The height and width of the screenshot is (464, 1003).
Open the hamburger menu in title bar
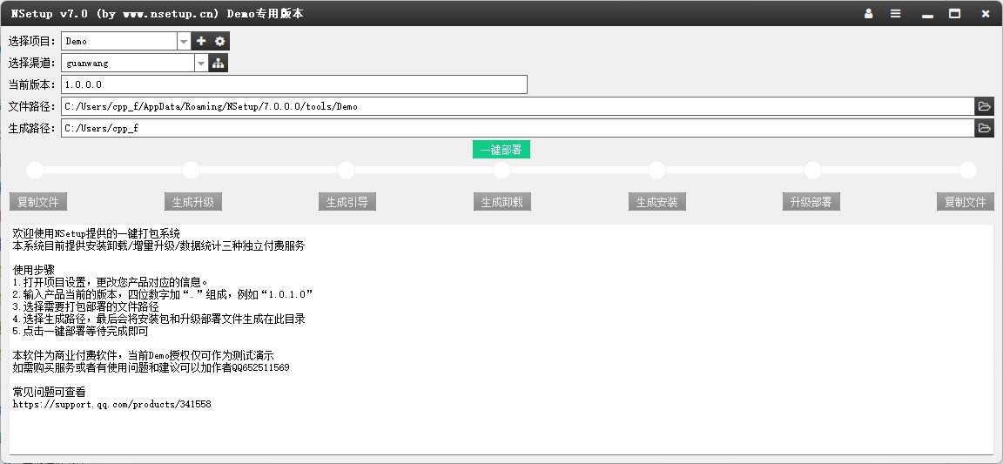[x=896, y=13]
